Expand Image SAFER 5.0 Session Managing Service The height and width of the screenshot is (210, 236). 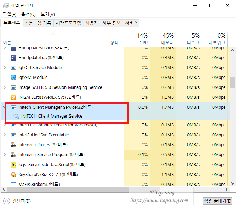click(5, 87)
